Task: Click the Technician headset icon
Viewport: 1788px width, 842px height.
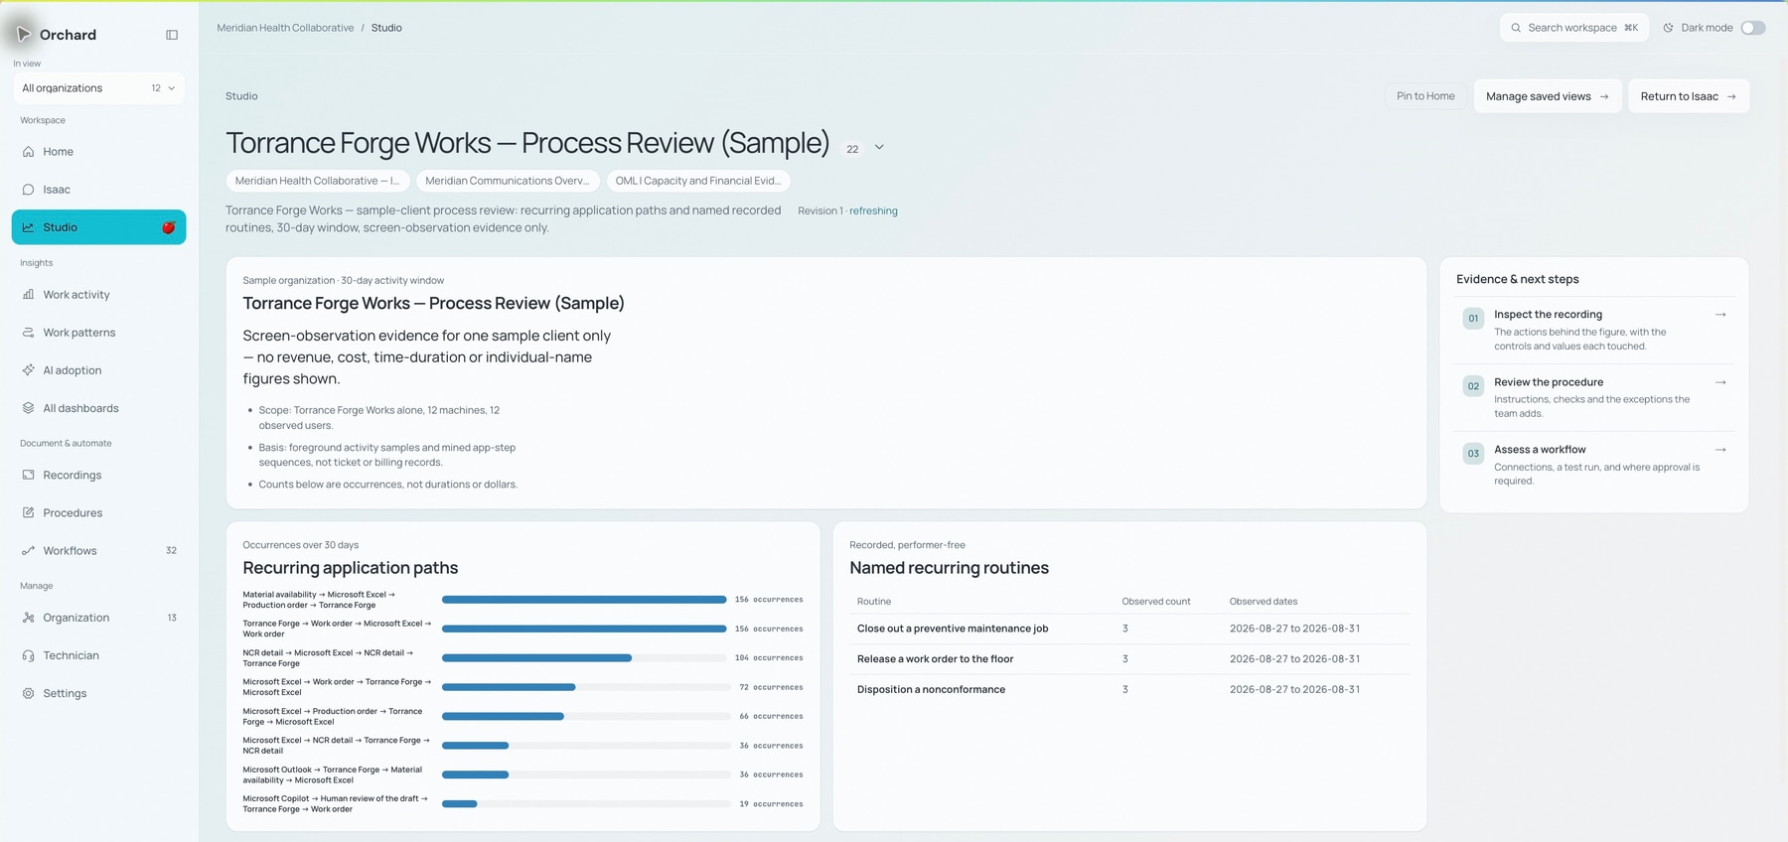Action: (28, 656)
